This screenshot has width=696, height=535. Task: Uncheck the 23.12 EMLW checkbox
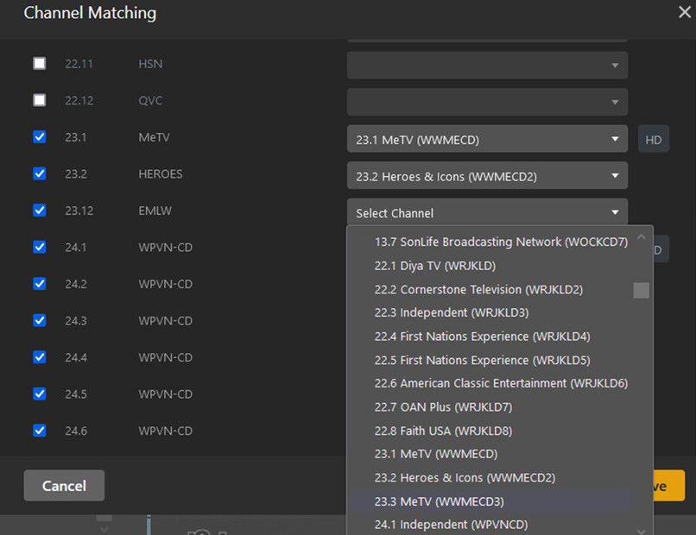[x=40, y=211]
